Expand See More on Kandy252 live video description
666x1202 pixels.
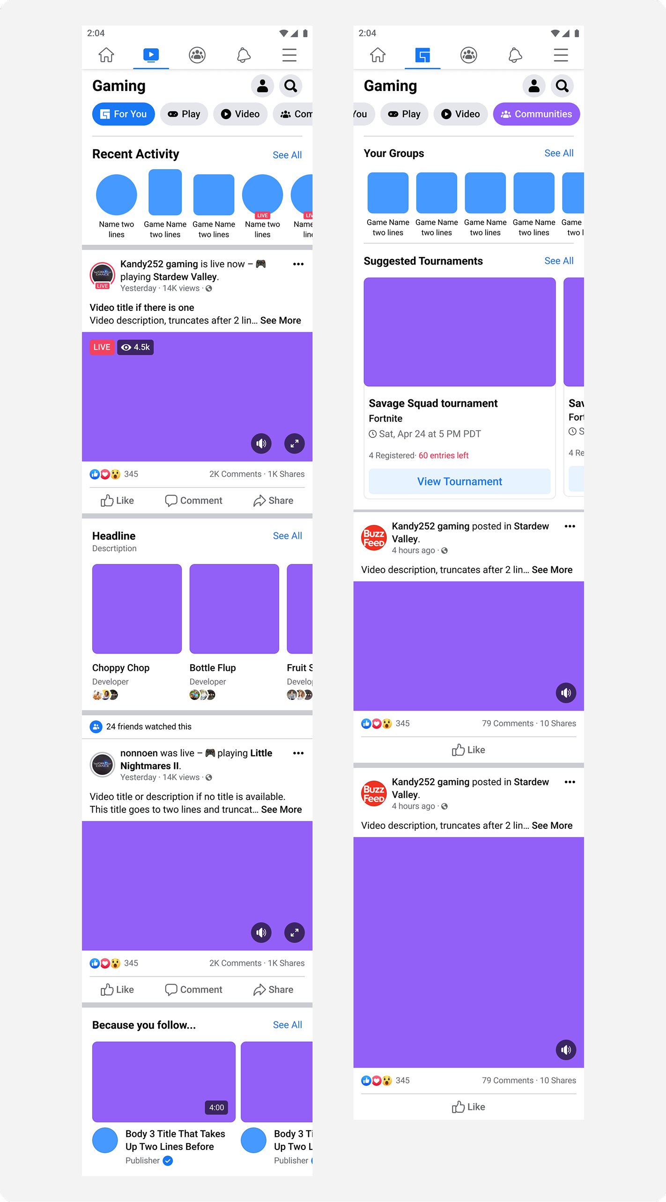click(281, 320)
